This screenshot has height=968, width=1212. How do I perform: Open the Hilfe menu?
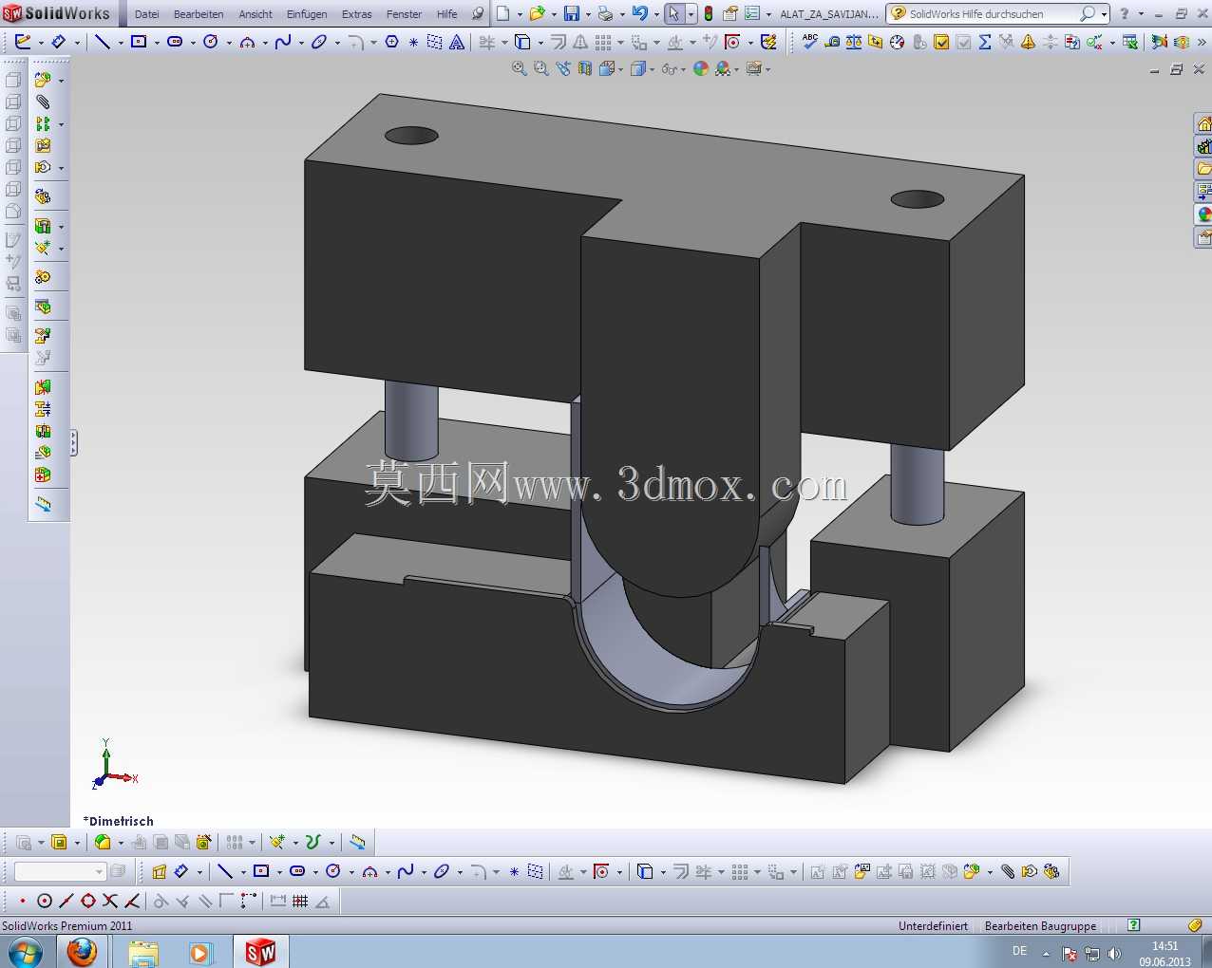pos(447,14)
